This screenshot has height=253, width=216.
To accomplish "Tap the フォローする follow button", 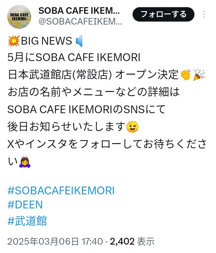I will [163, 14].
